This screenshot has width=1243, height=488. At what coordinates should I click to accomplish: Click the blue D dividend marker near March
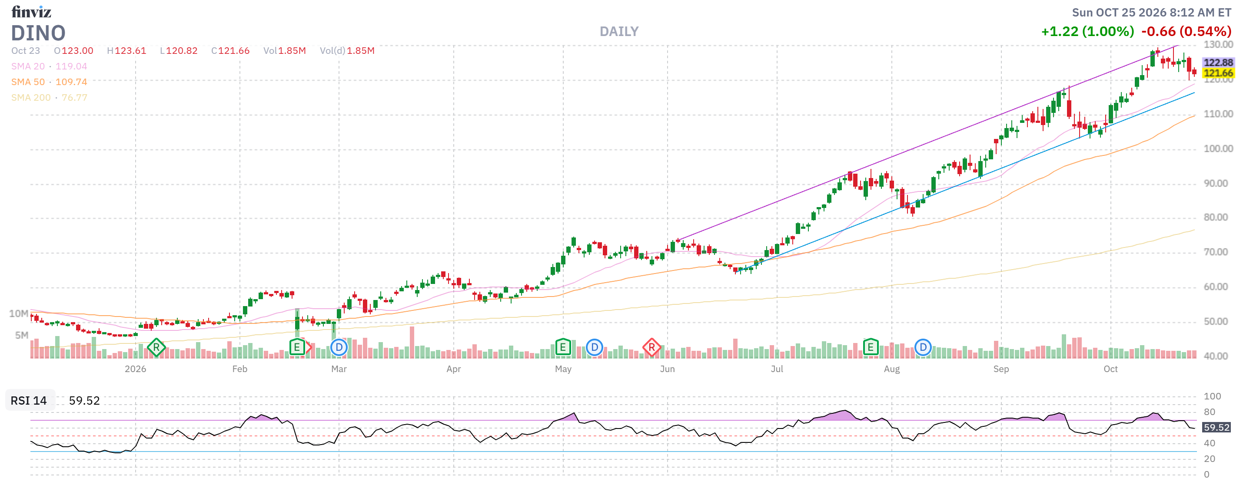pyautogui.click(x=339, y=347)
